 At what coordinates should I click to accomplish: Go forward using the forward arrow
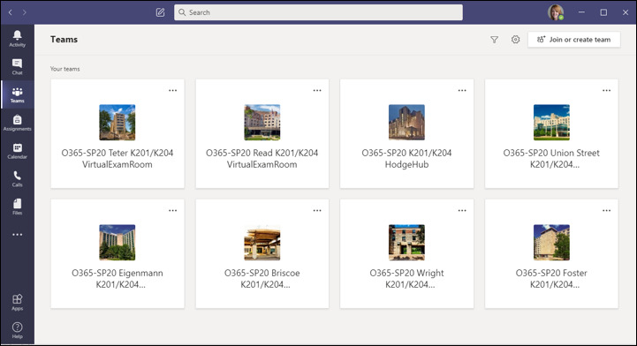point(25,12)
